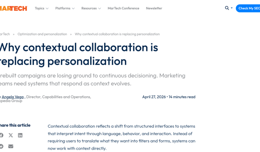Open author Angela Vega's profile
This screenshot has width=260, height=152.
13,97
